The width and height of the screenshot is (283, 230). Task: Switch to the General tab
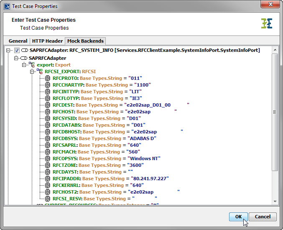coord(18,41)
